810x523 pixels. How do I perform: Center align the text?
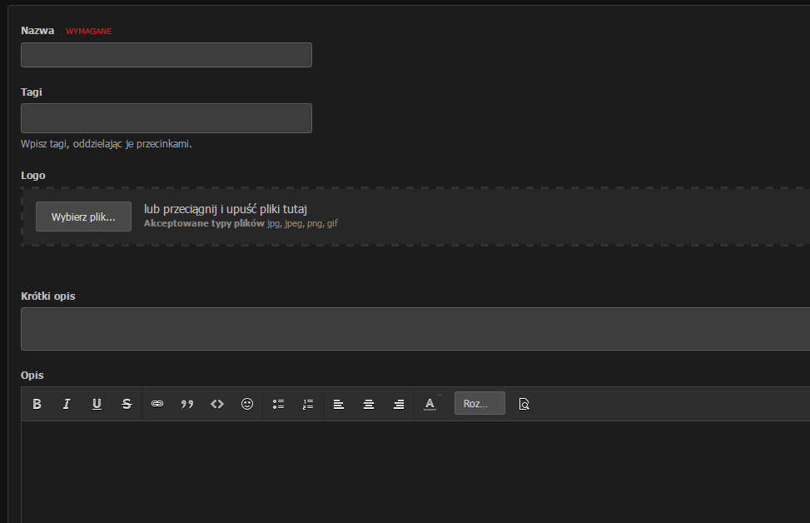(369, 404)
